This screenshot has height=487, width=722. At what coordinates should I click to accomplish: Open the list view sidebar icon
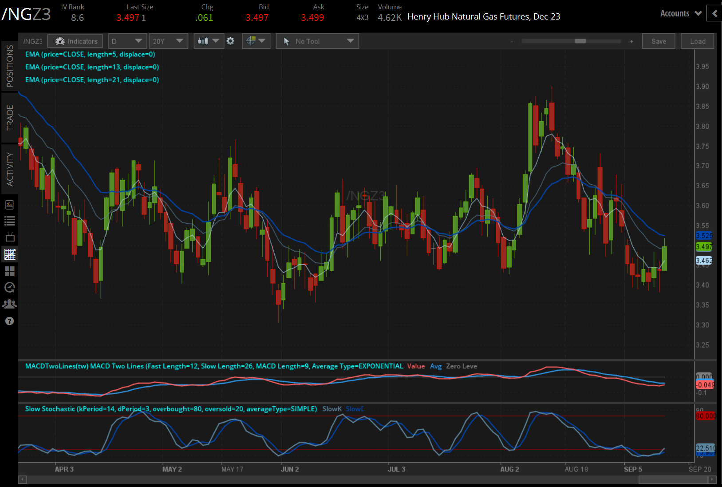[x=9, y=221]
